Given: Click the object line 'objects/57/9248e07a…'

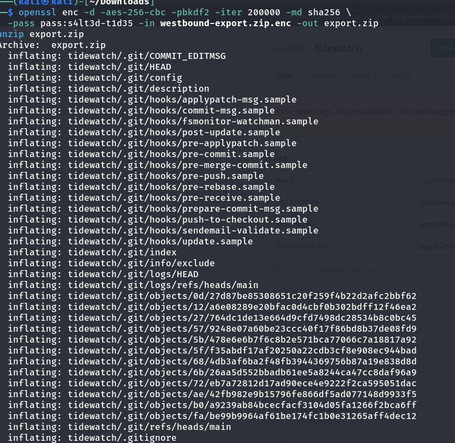Looking at the screenshot, I should 212,328.
